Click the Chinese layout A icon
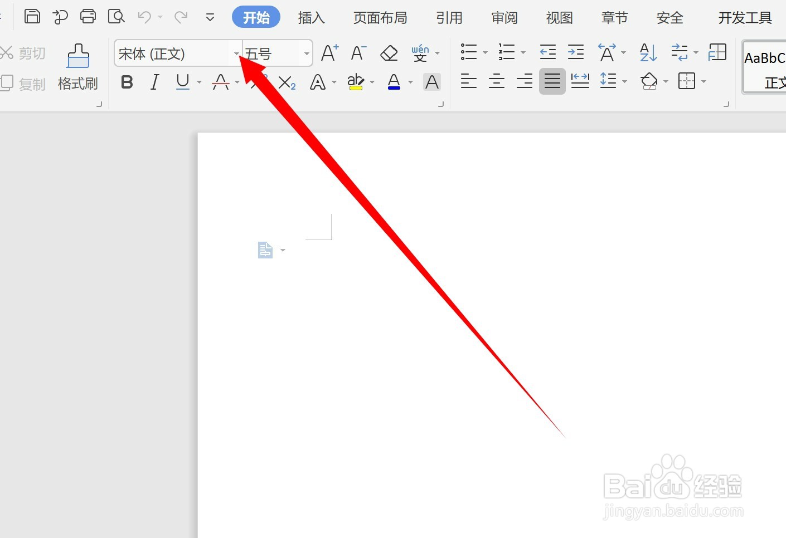 [607, 52]
